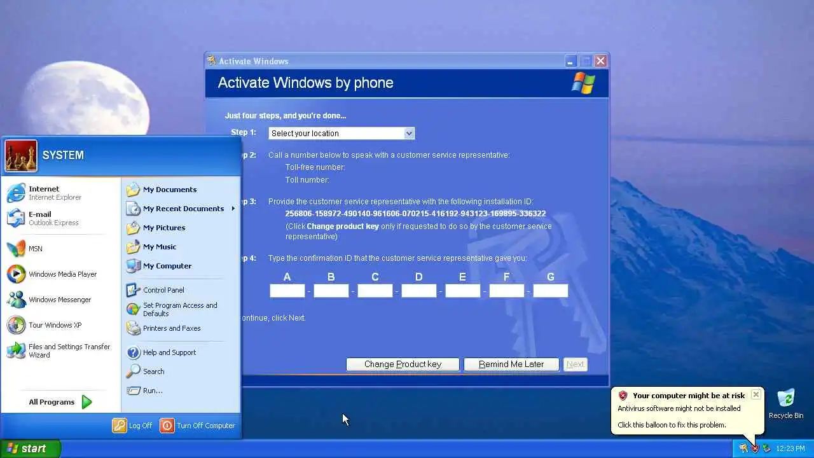814x458 pixels.
Task: Expand the My Recent Documents submenu arrow
Action: click(233, 209)
